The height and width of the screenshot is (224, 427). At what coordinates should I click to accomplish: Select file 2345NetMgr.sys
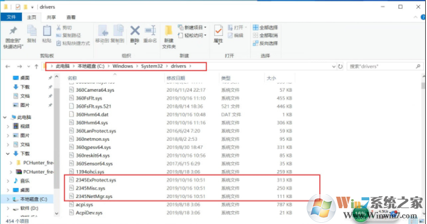94,196
